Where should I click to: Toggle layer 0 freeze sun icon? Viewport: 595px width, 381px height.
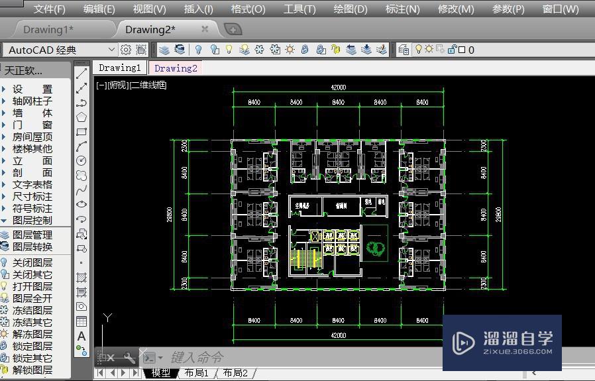tap(429, 49)
